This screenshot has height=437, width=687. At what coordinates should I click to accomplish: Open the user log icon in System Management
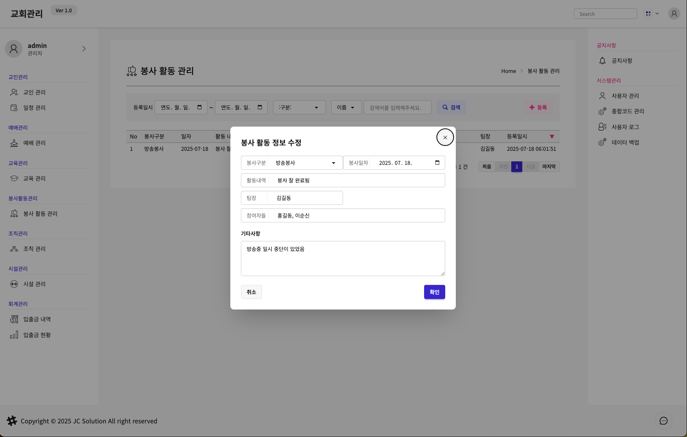602,127
